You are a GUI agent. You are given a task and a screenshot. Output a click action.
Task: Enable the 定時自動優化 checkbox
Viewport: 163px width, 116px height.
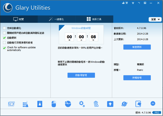click(x=4, y=28)
